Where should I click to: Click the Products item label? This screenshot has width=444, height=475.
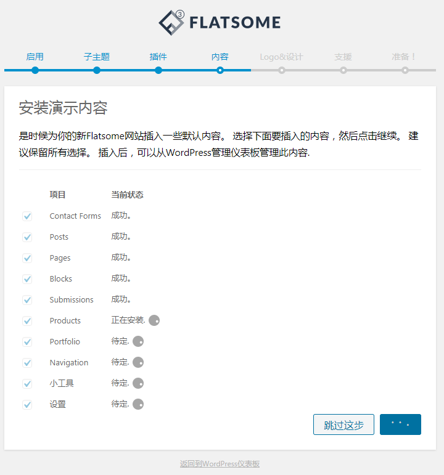click(65, 320)
